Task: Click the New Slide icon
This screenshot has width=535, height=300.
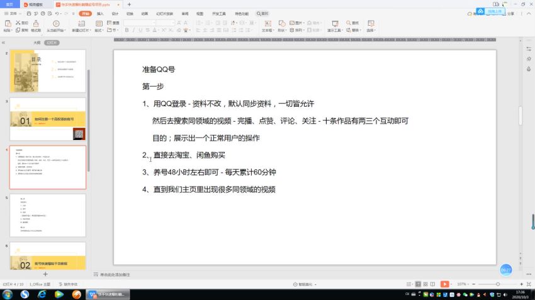Action: 81,23
